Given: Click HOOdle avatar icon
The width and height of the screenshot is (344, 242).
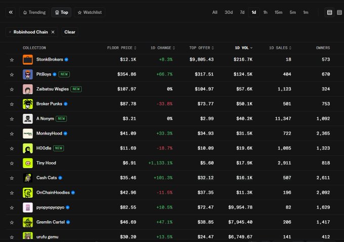Looking at the screenshot, I should 28,148.
